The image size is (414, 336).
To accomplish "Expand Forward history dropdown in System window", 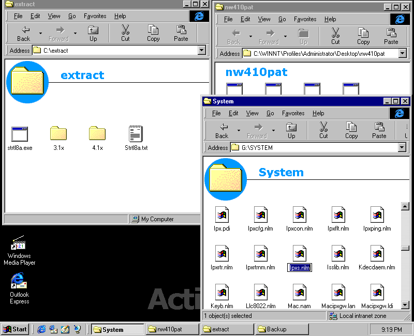I will pos(274,130).
